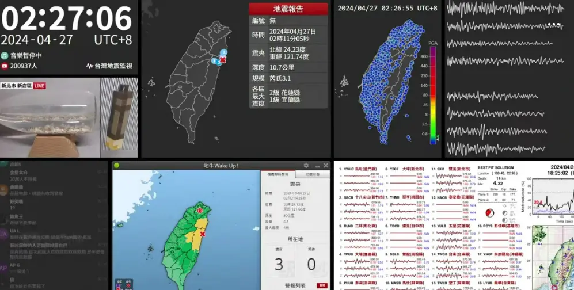This screenshot has width=574, height=290.
Task: Click station 13. YULB label
Action: 451,226
